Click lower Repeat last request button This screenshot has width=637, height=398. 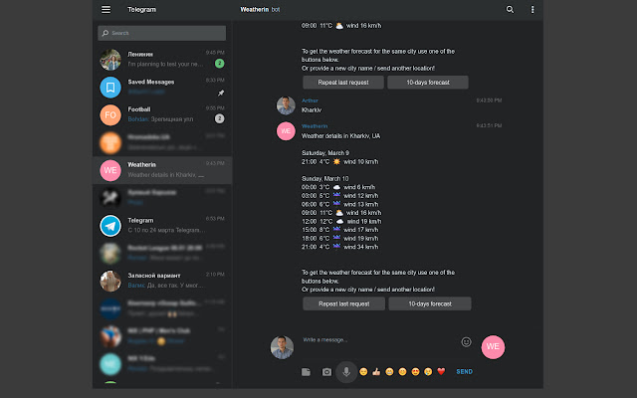tap(343, 303)
